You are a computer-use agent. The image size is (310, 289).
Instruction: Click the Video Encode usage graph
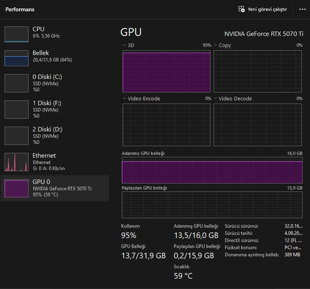[166, 125]
